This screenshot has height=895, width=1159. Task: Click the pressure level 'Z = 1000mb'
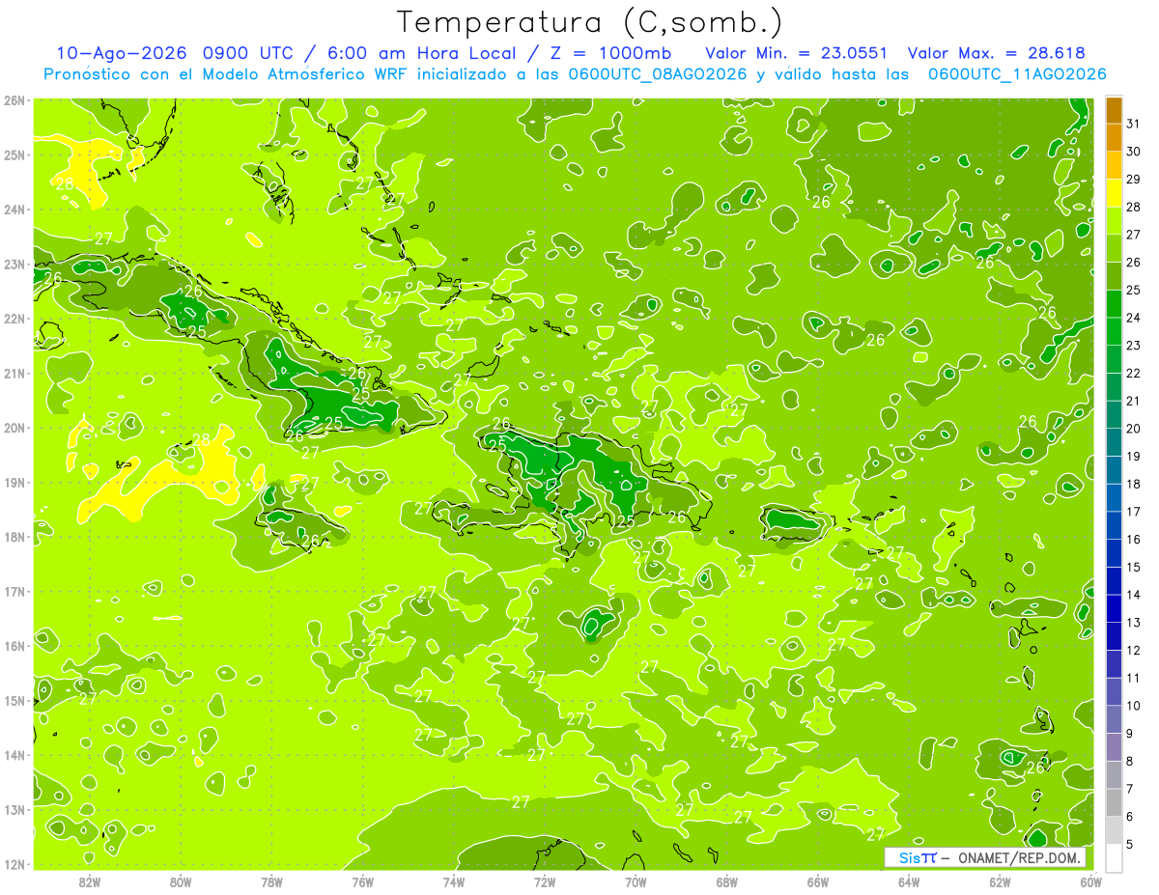611,53
